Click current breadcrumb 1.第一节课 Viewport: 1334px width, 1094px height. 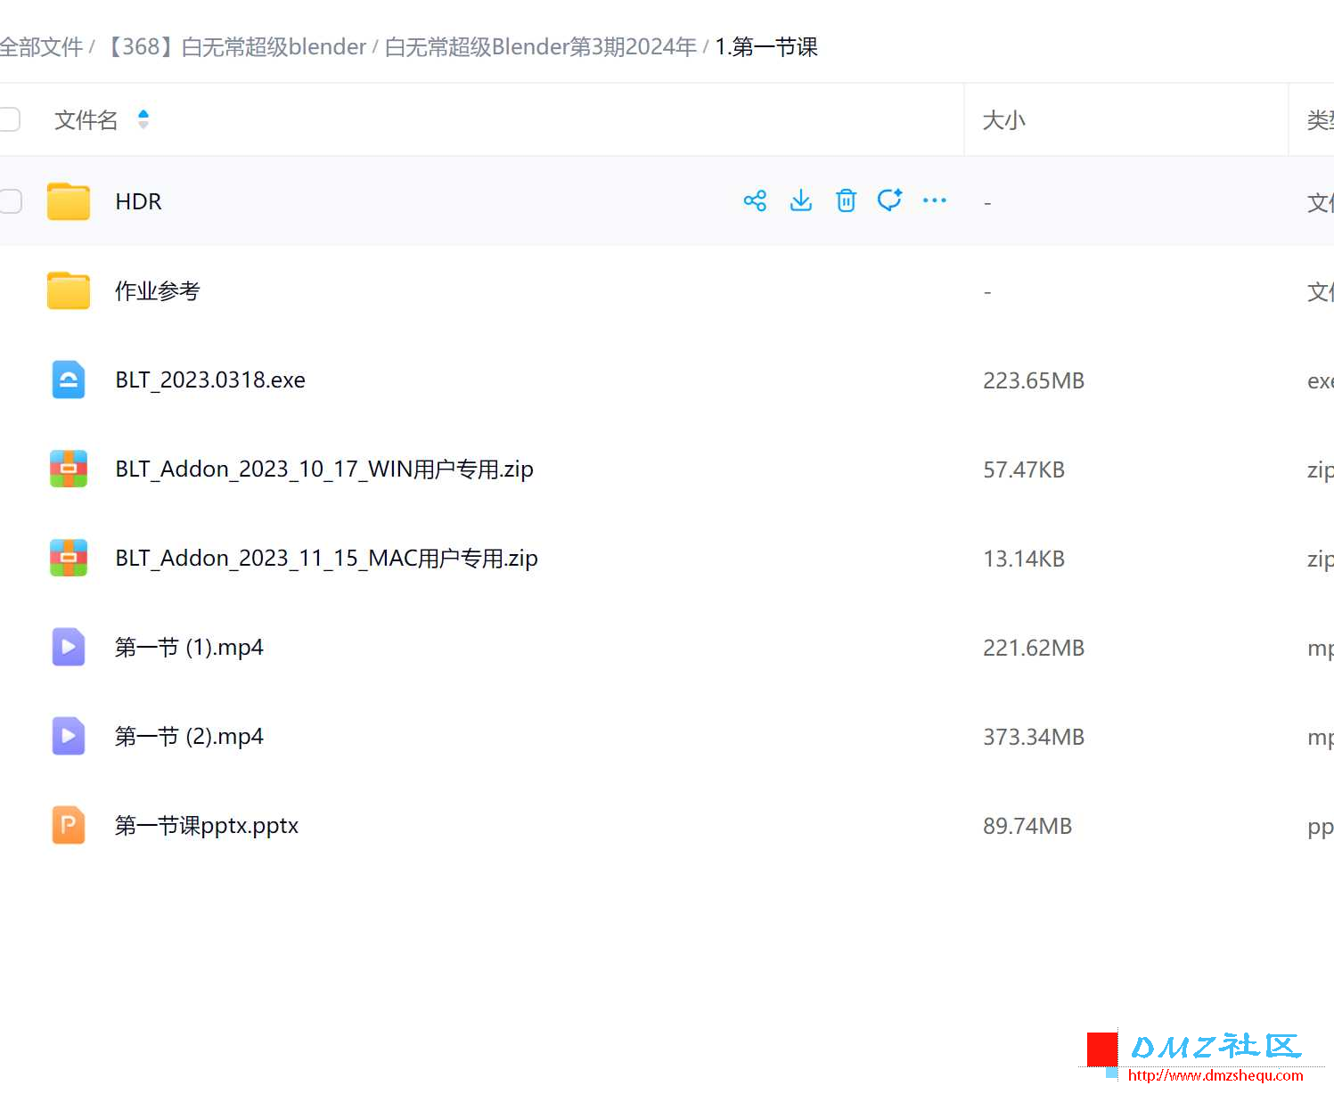766,47
